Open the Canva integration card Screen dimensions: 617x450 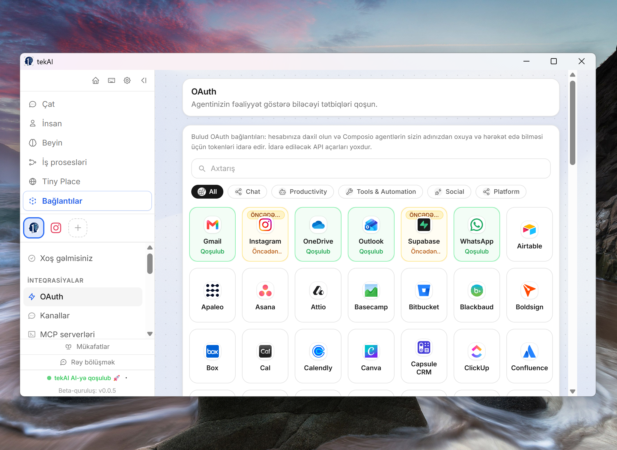(x=371, y=356)
